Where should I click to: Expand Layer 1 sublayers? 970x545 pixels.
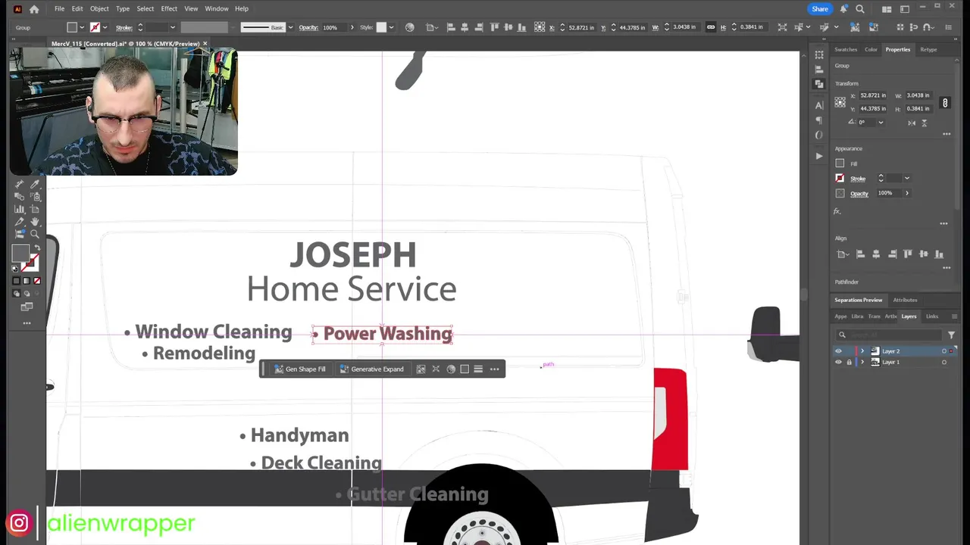tap(862, 363)
